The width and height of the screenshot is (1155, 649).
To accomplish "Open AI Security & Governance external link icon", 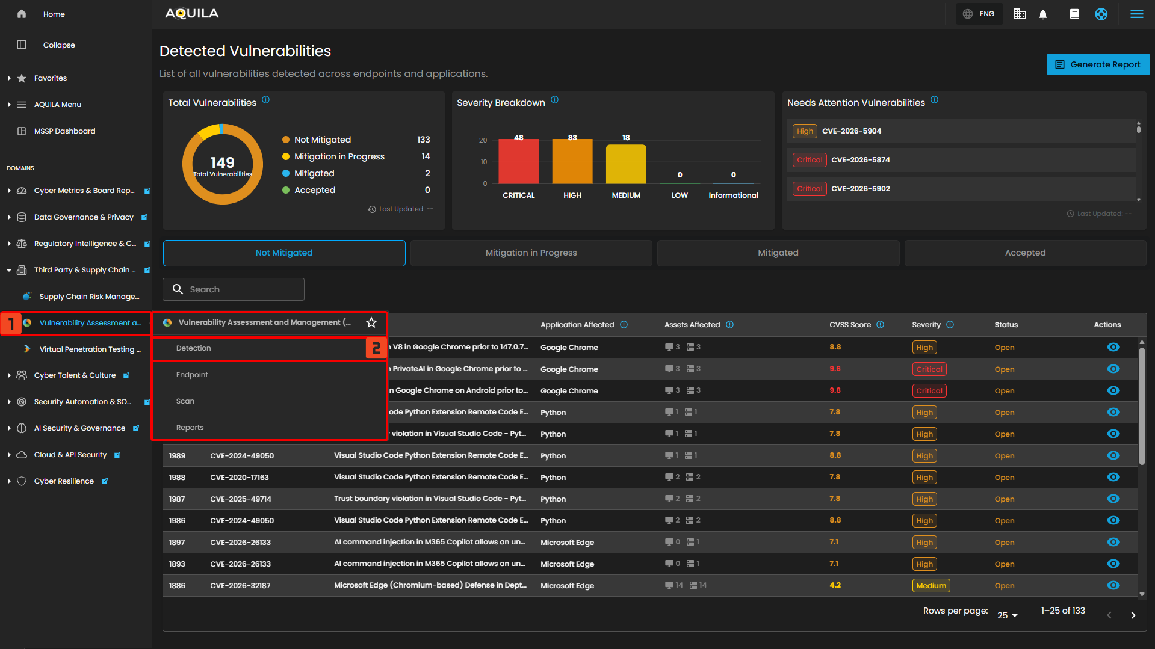I will 135,428.
